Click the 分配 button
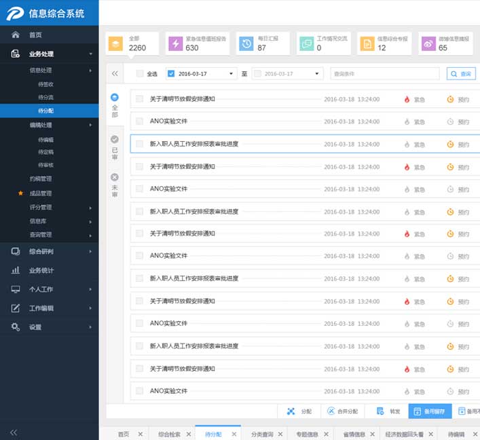The height and width of the screenshot is (440, 480). coord(299,411)
